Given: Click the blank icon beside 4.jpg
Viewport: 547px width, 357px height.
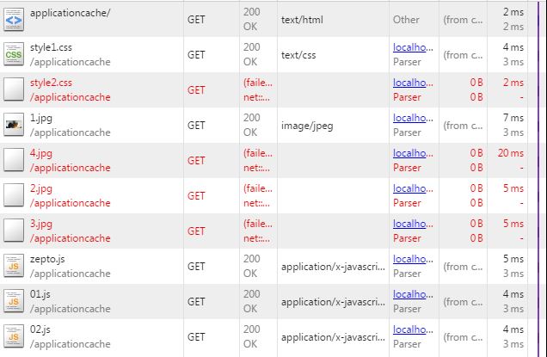Looking at the screenshot, I should coord(14,160).
